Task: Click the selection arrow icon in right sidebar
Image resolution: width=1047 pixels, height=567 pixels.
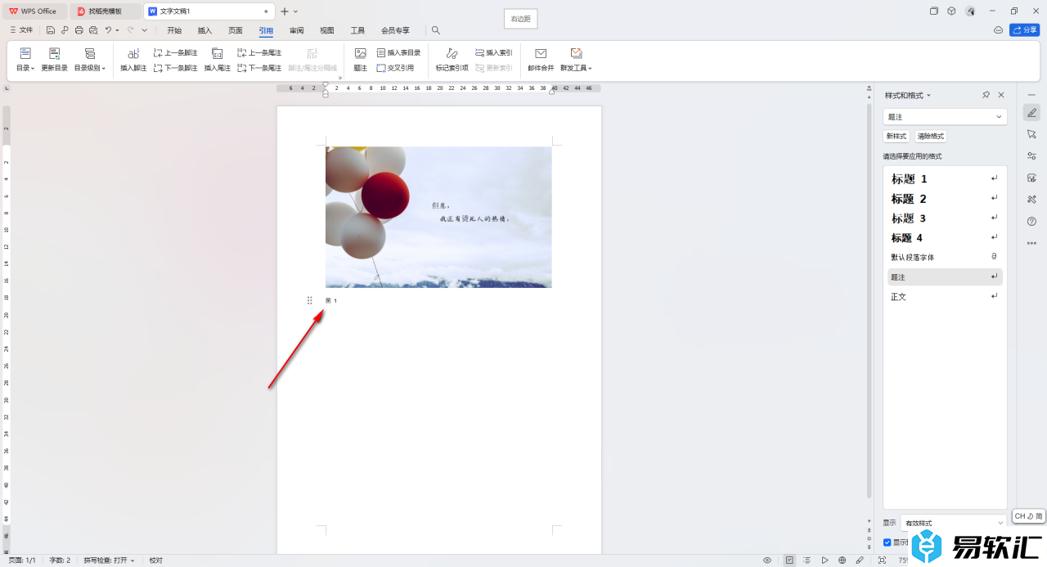Action: coord(1031,134)
